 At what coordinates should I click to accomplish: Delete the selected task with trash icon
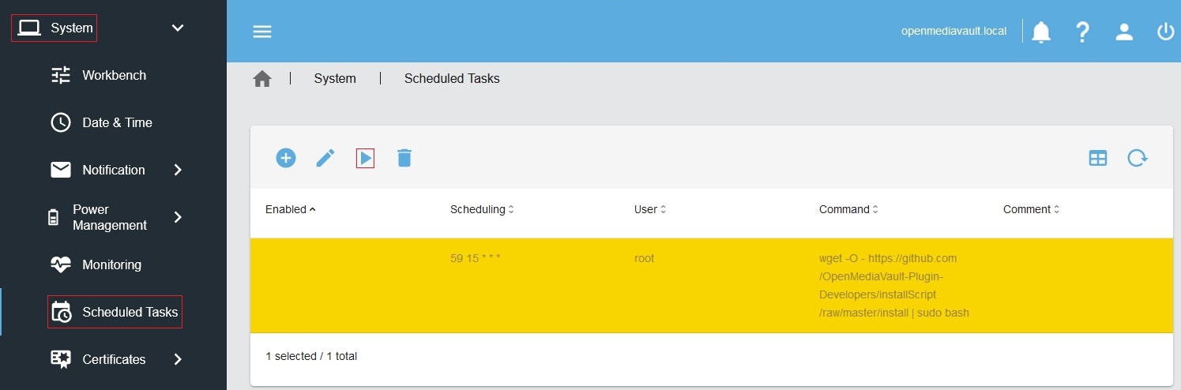tap(404, 158)
